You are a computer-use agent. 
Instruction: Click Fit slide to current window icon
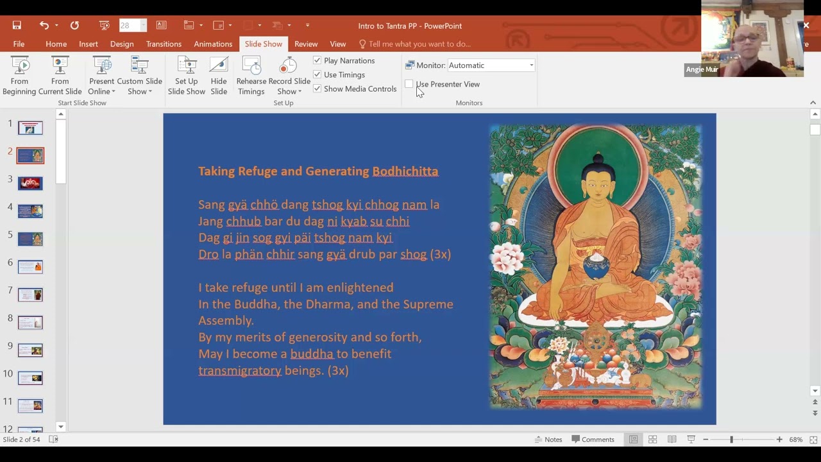coord(813,440)
